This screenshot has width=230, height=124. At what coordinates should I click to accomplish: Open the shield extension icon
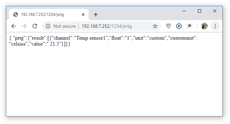click(168, 26)
